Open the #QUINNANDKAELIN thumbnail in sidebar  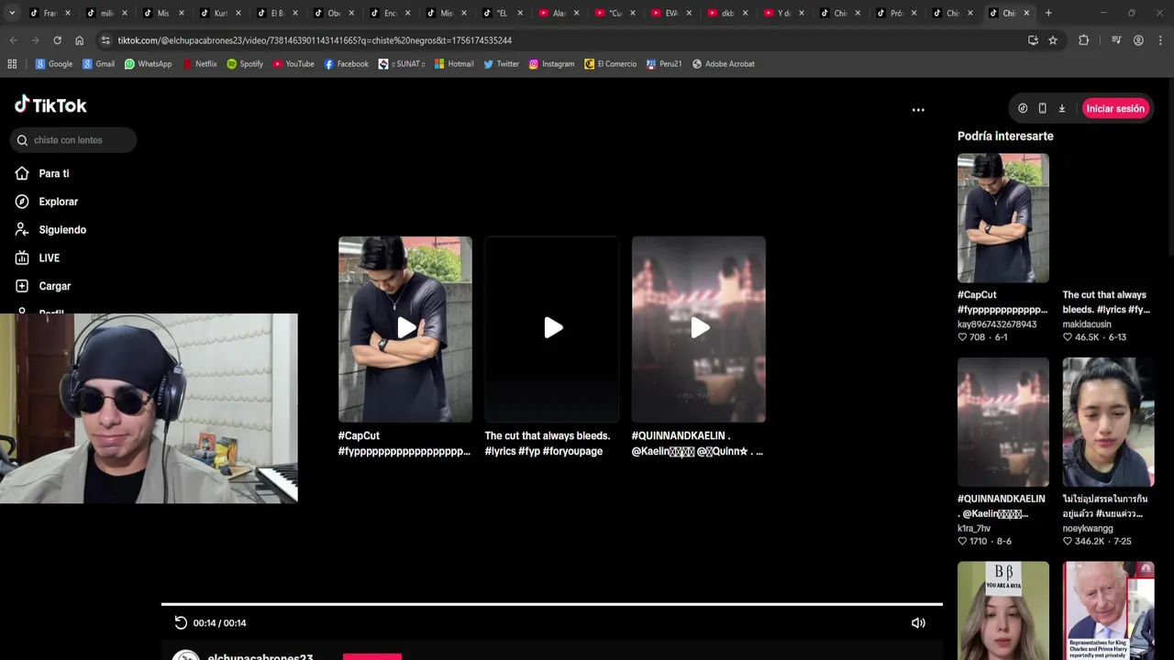(1002, 422)
